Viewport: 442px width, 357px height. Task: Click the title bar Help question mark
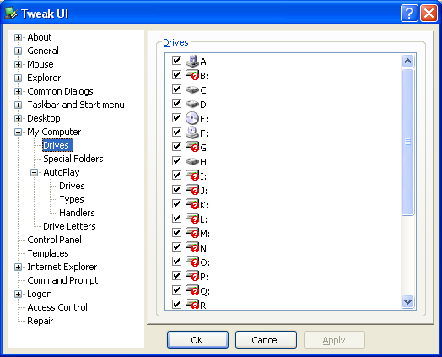coord(409,13)
